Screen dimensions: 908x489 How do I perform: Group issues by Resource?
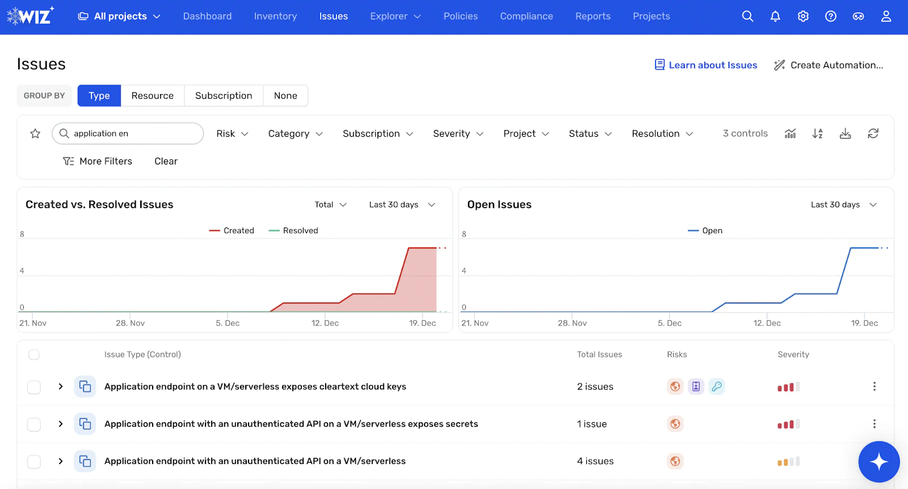pyautogui.click(x=153, y=96)
